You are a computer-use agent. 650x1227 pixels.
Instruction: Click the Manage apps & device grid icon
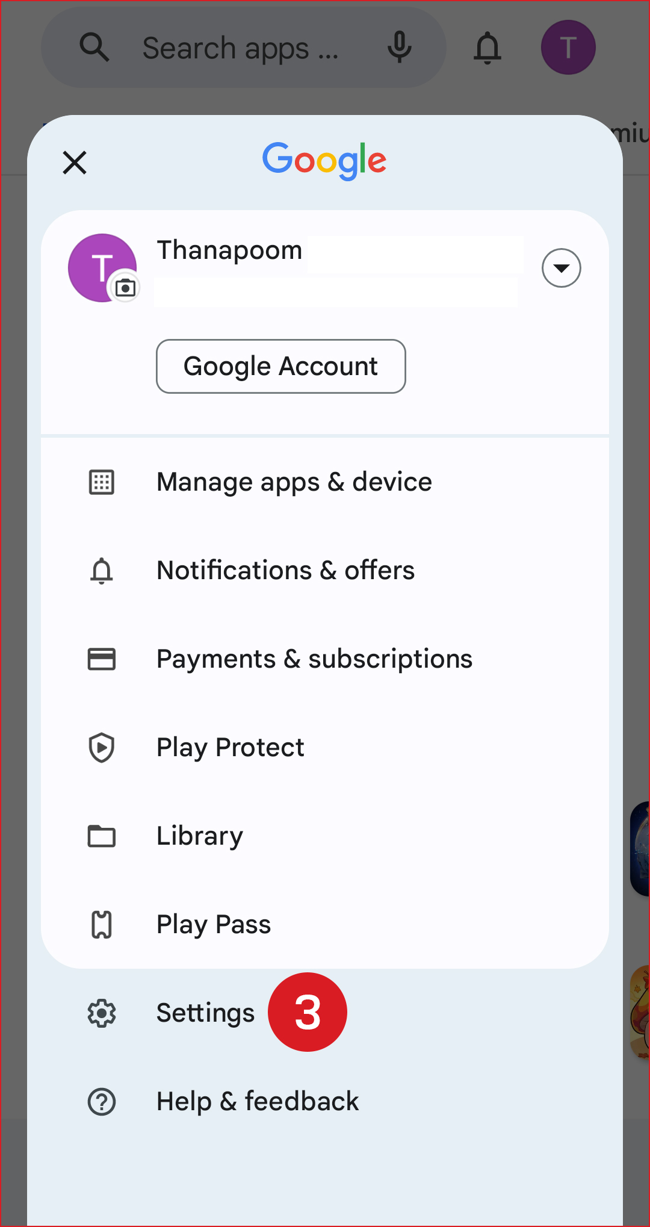click(x=102, y=482)
